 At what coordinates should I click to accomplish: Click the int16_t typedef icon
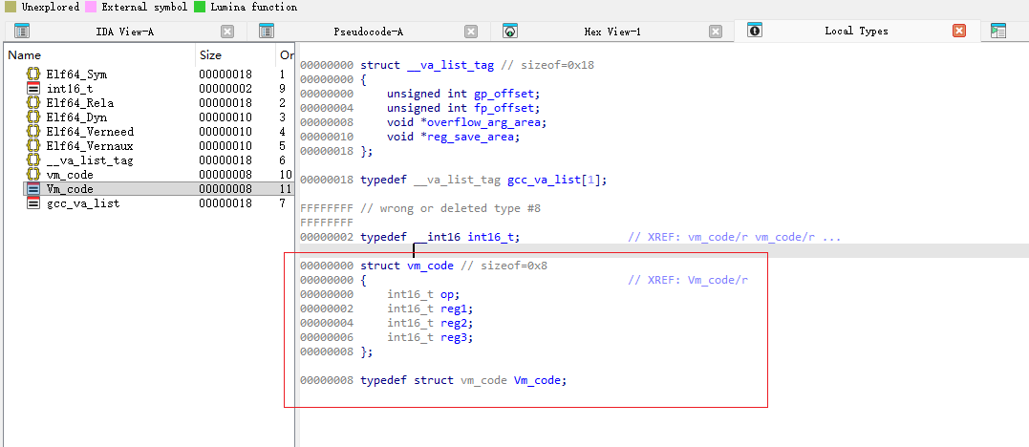[x=32, y=89]
